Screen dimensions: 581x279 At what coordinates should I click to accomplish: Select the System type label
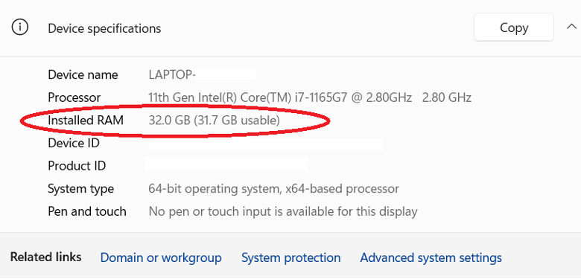[80, 189]
